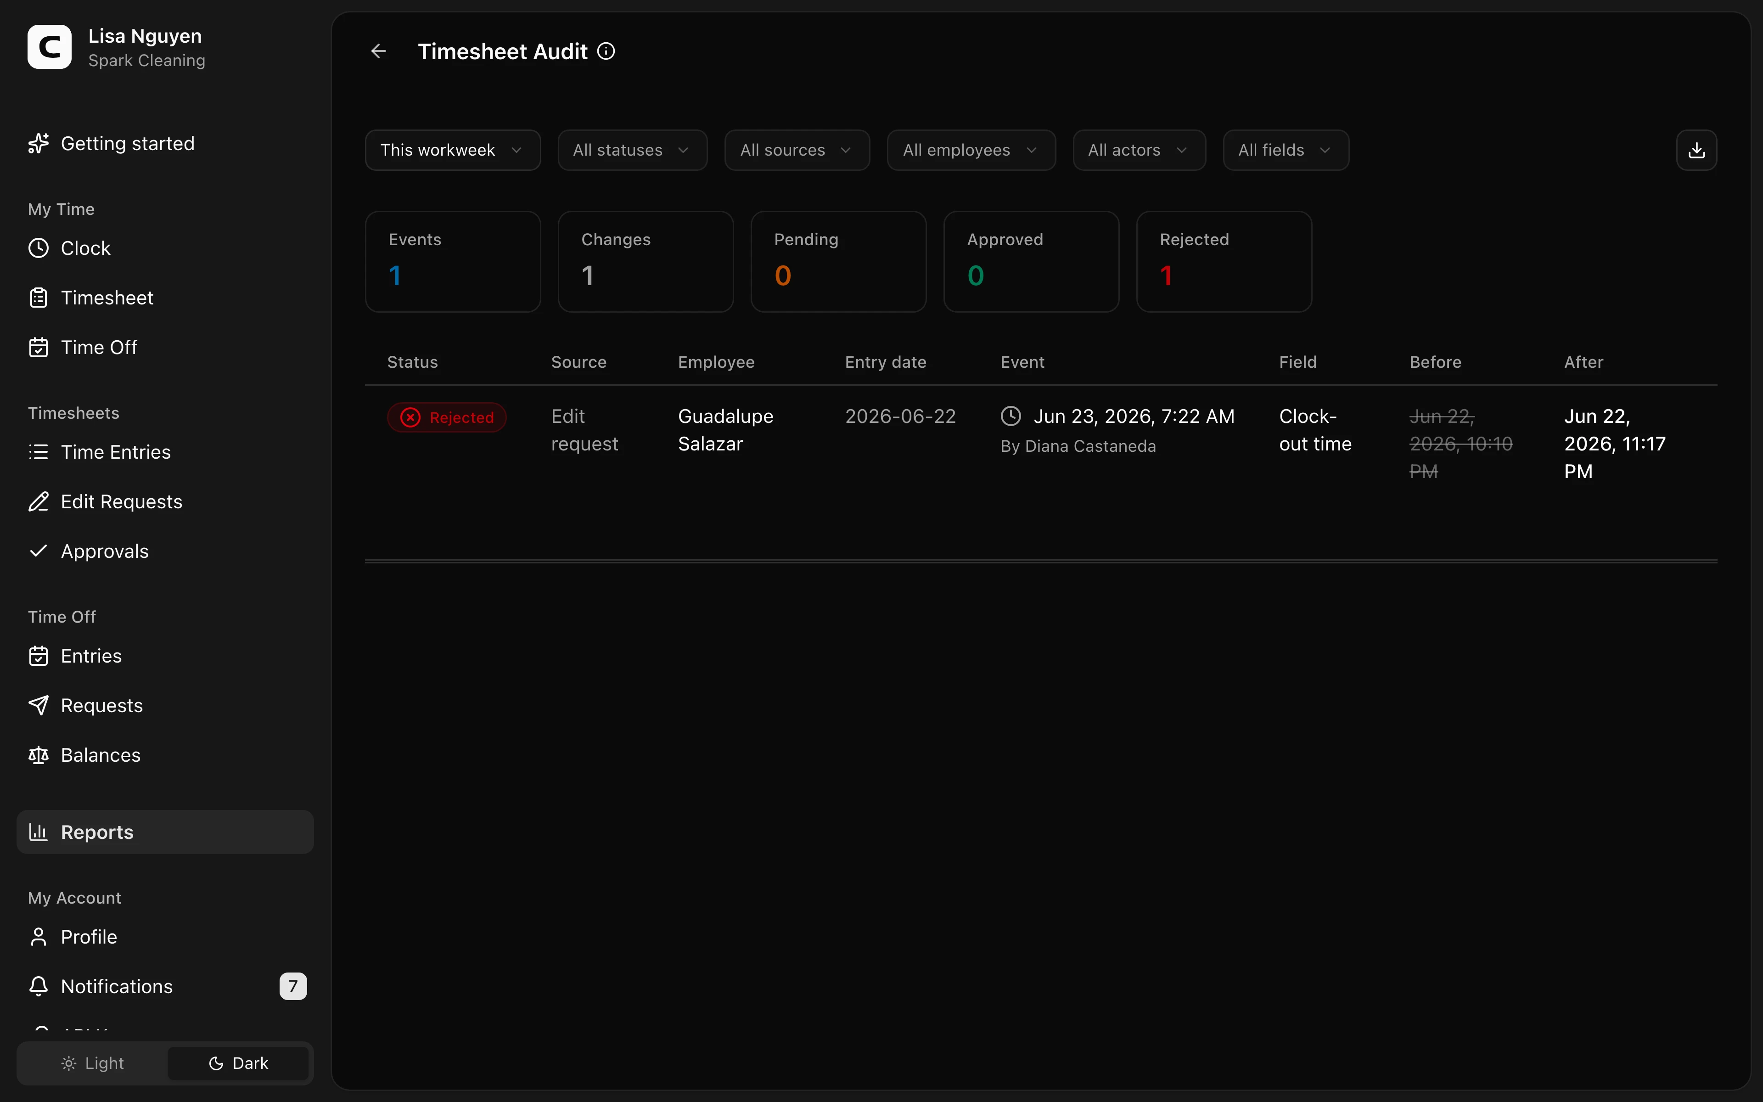Screen dimensions: 1763x1102
Task: Click the struck-through before time value
Action: (1460, 444)
